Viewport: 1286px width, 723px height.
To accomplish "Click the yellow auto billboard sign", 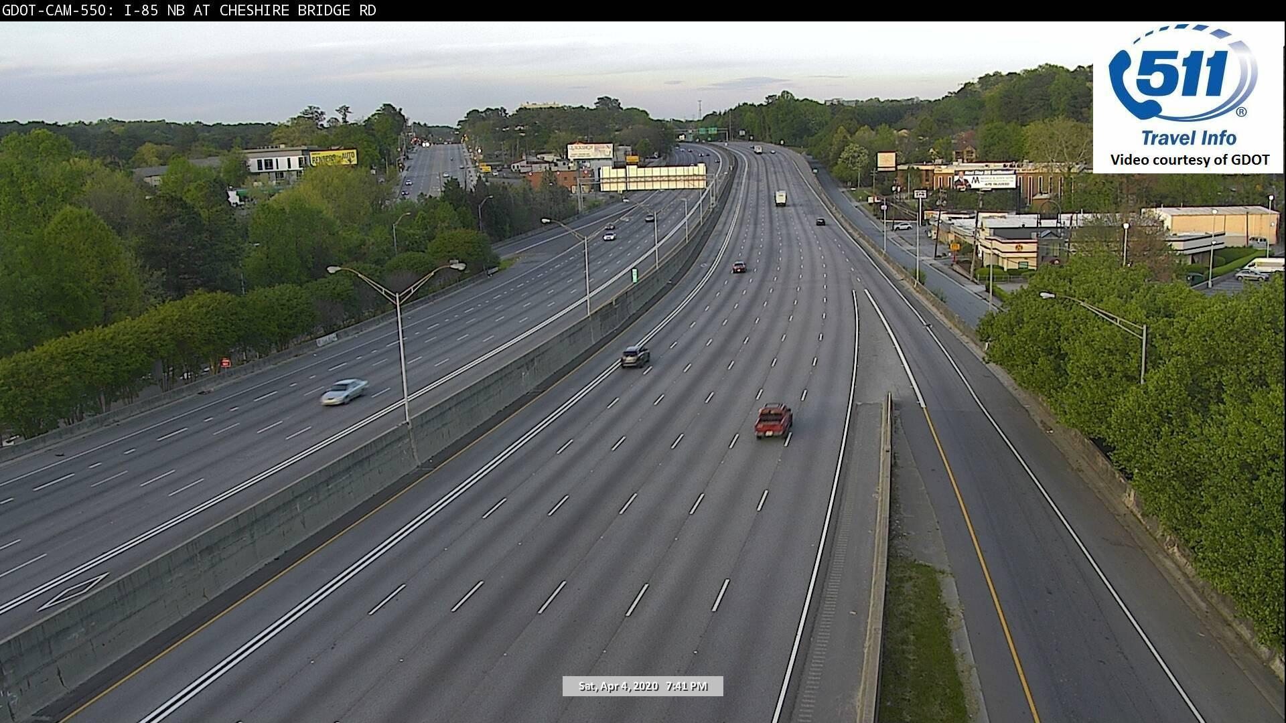I will coord(333,158).
